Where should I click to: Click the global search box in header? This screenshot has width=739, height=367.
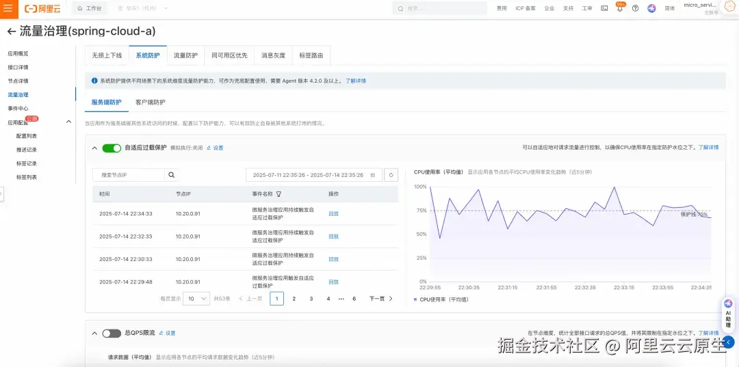click(x=440, y=8)
